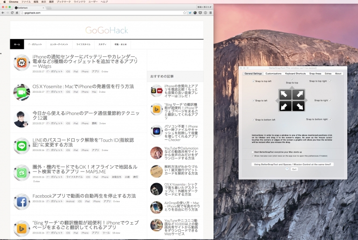Click the Spaces / Mission Control info button
Screen dimensions: 358x240
[292, 165]
